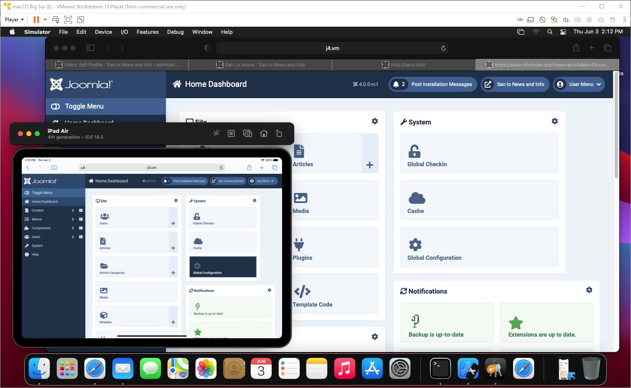This screenshot has height=388, width=631.
Task: Tap System in iPad Joomla sidebar
Action: (x=53, y=246)
